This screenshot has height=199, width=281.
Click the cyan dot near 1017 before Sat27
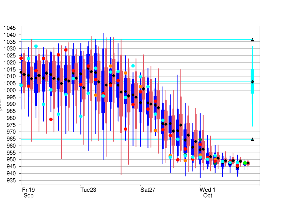point(133,66)
